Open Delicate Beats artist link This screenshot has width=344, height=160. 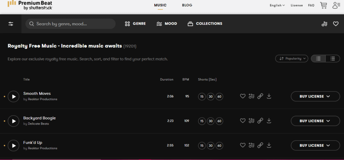(x=38, y=124)
